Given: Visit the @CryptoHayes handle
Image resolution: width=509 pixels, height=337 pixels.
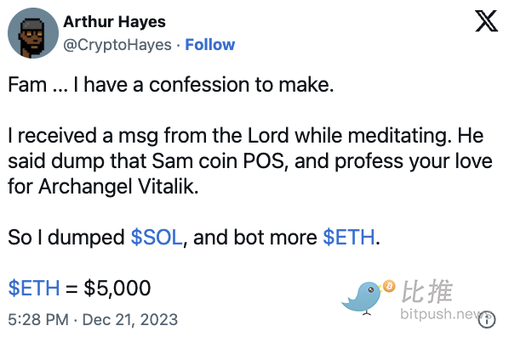Looking at the screenshot, I should coord(117,45).
